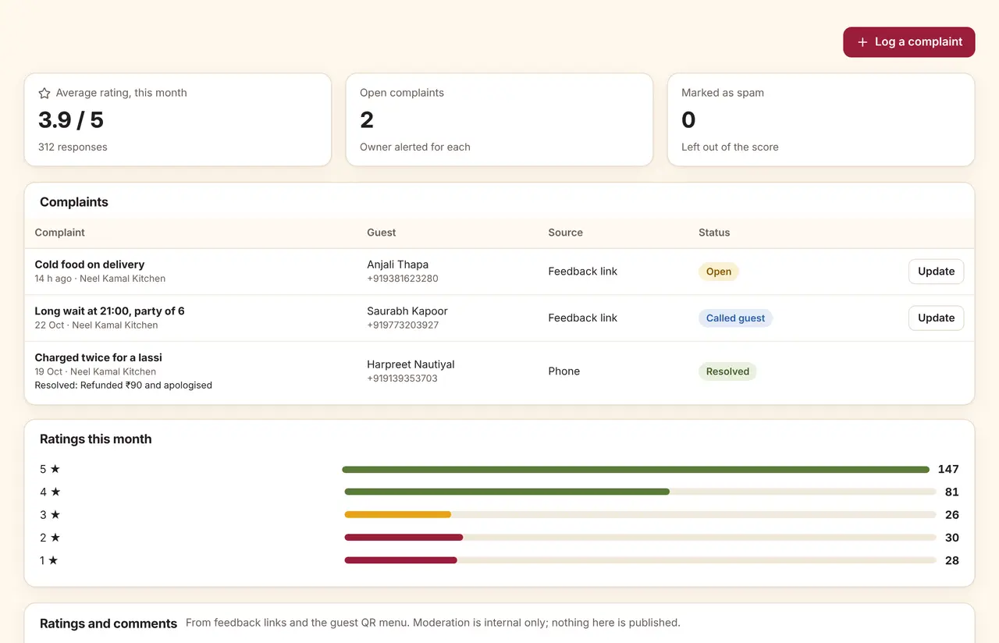Screen dimensions: 999x643
Task: Click the 2-star rating bar
Action: tap(640, 538)
